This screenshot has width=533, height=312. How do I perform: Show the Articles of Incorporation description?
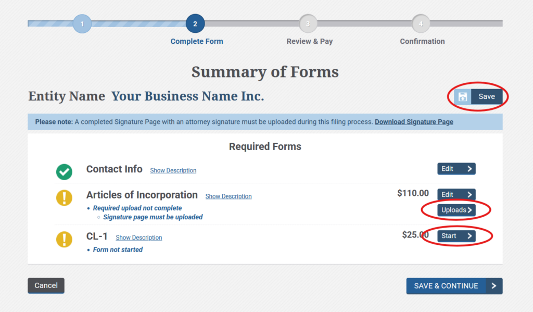point(228,196)
